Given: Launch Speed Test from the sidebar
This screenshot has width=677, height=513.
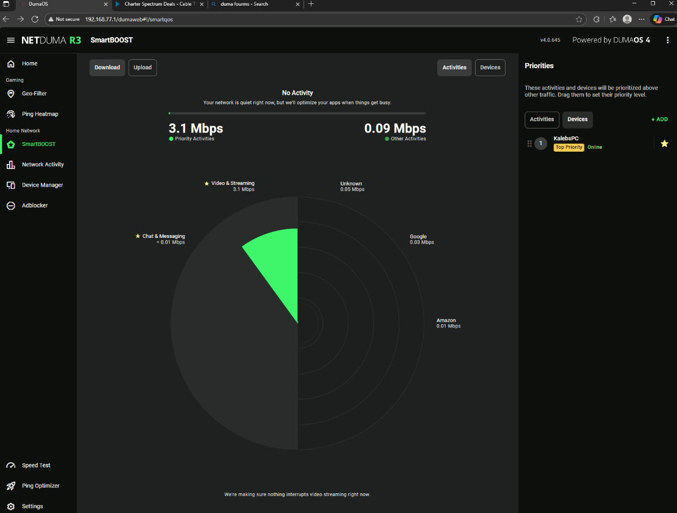Looking at the screenshot, I should pos(36,466).
